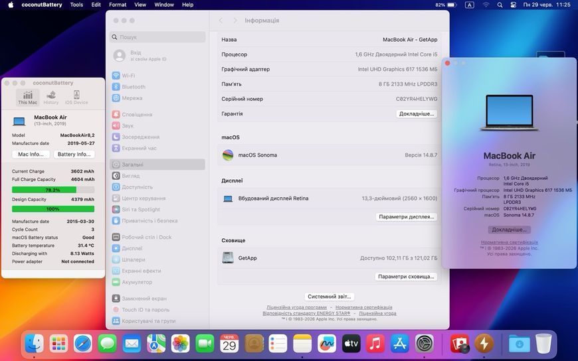Open Apple TV app in Dock
Viewport: 578px width, 361px height.
point(351,344)
